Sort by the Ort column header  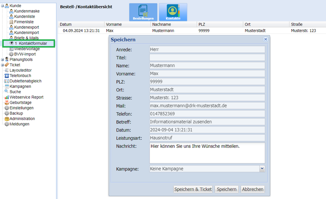[x=266, y=24]
